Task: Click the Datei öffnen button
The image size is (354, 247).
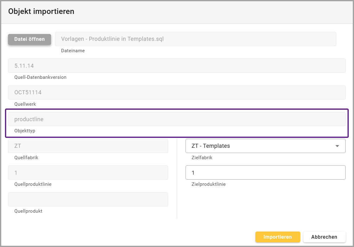Action: 29,39
